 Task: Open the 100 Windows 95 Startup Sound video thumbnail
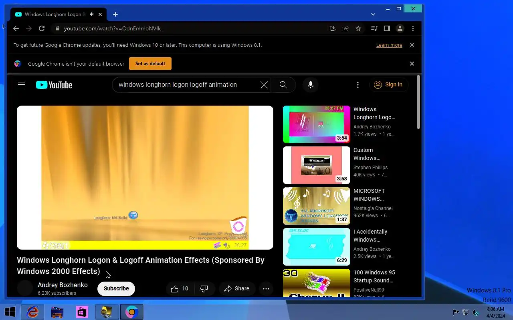317,283
